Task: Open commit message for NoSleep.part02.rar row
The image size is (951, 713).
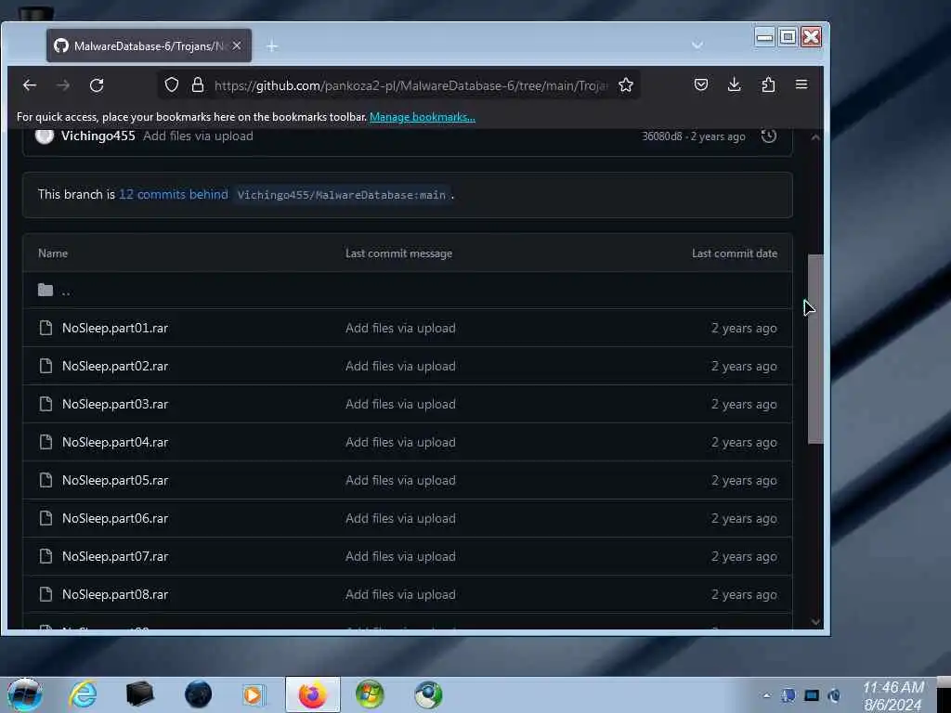Action: point(400,366)
